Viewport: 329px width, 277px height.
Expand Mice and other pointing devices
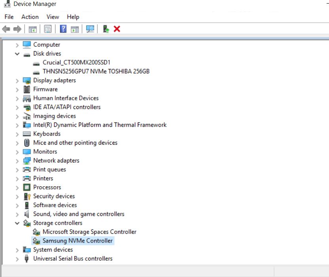click(17, 143)
